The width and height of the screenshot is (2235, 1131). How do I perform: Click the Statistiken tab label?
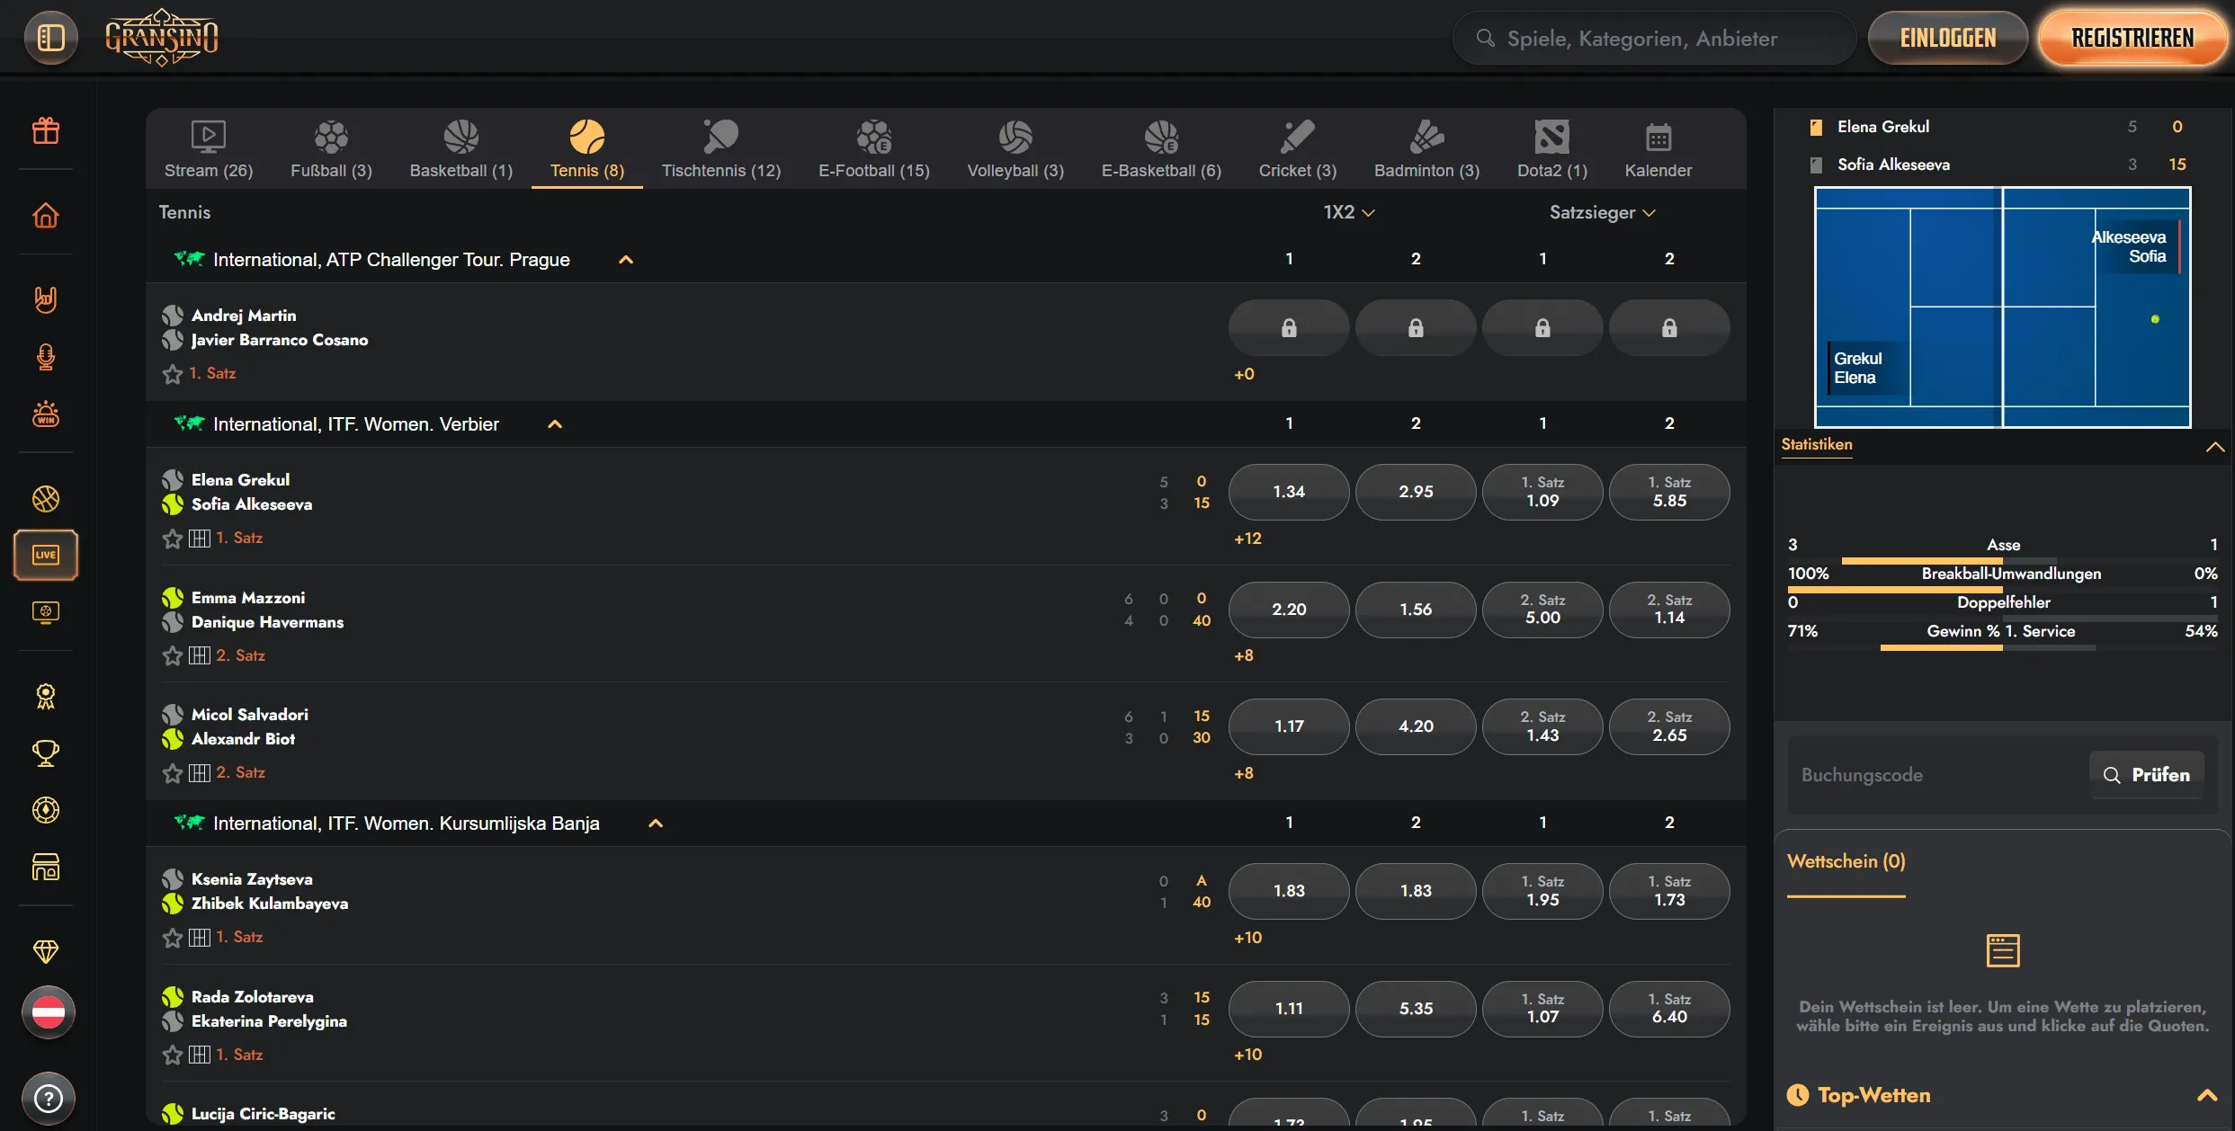[x=1817, y=444]
